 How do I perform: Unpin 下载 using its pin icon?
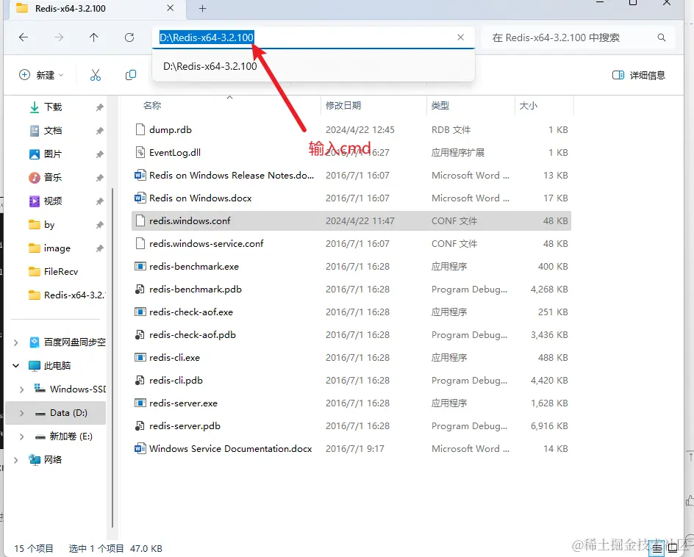pyautogui.click(x=99, y=107)
